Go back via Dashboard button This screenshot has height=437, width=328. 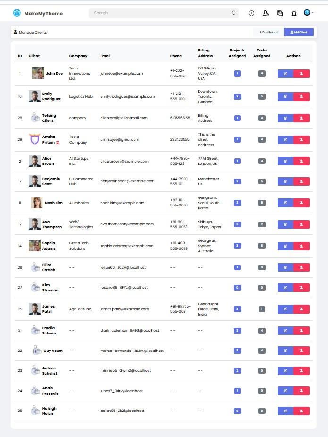pyautogui.click(x=268, y=32)
